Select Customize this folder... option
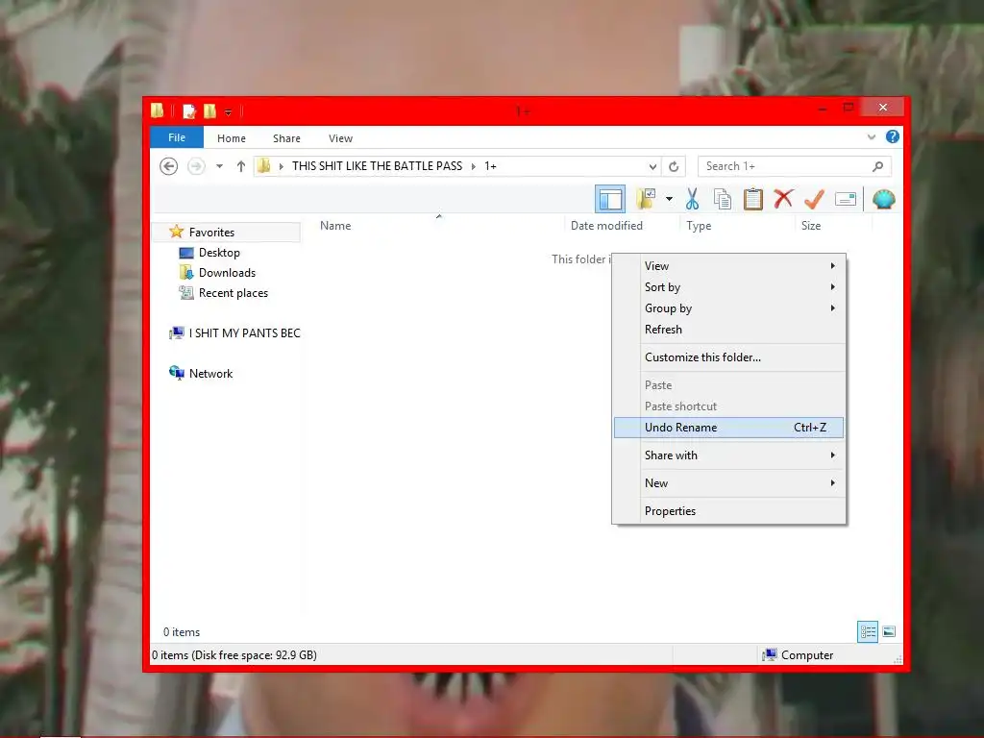The width and height of the screenshot is (984, 738). pos(729,357)
